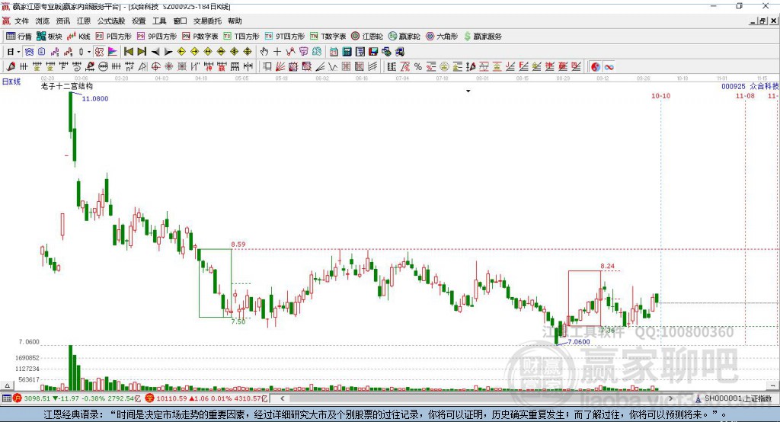
Task: Open the 文件 menu
Action: [x=21, y=21]
